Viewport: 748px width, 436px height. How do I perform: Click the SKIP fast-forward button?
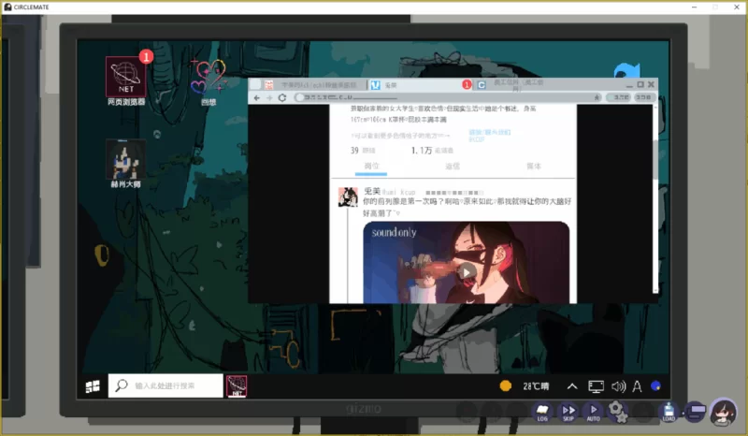pos(568,412)
